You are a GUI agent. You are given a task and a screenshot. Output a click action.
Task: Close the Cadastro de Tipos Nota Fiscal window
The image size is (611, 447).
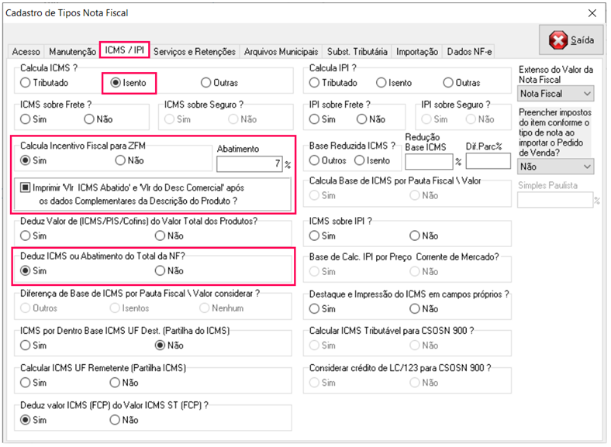tap(592, 13)
